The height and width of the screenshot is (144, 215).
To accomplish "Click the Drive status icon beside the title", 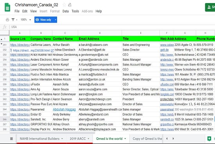I will click(x=70, y=5).
